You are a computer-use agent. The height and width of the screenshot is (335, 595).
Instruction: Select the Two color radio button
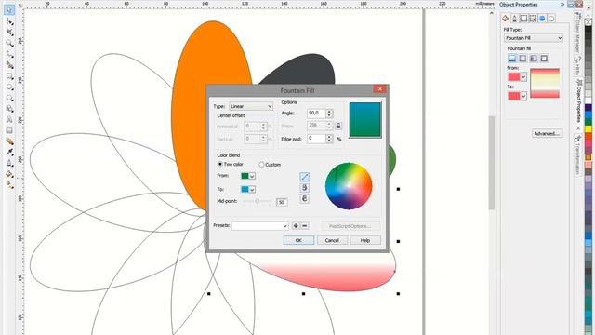(x=220, y=164)
